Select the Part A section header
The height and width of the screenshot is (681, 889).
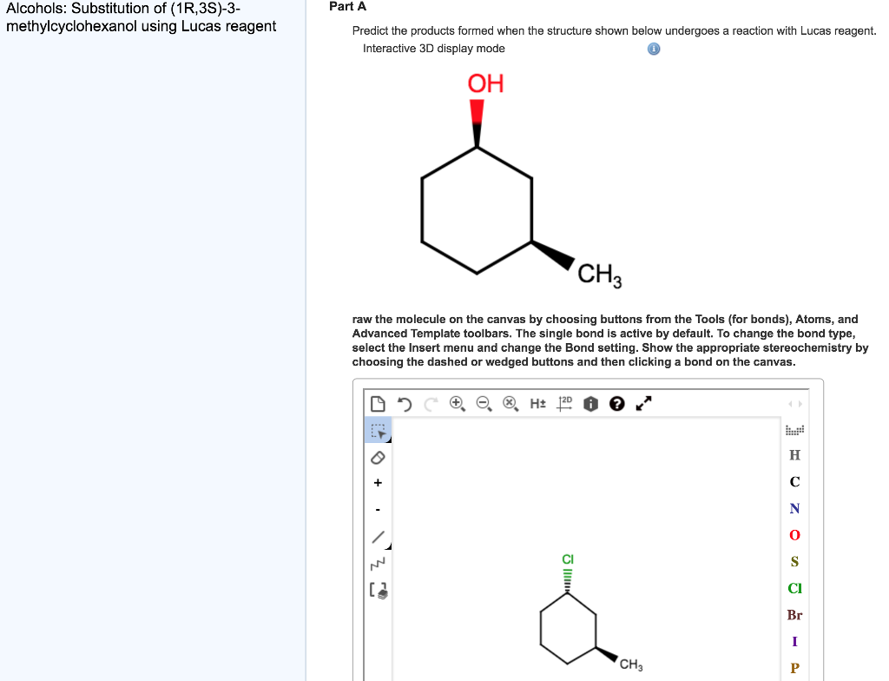[x=347, y=7]
